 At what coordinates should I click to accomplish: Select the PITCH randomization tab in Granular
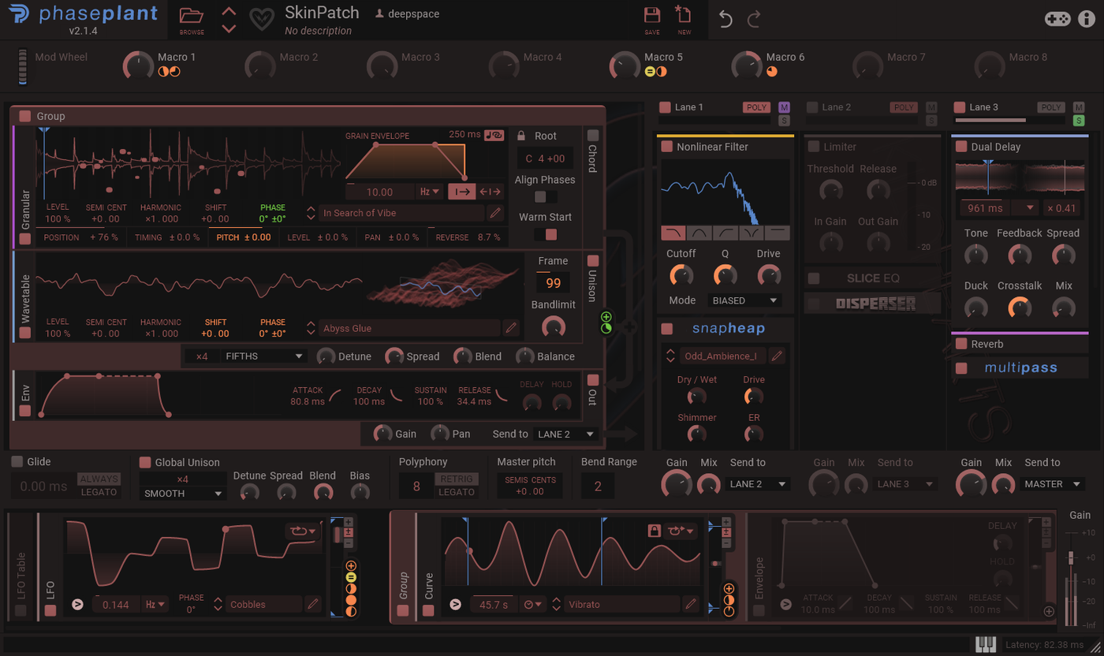243,237
